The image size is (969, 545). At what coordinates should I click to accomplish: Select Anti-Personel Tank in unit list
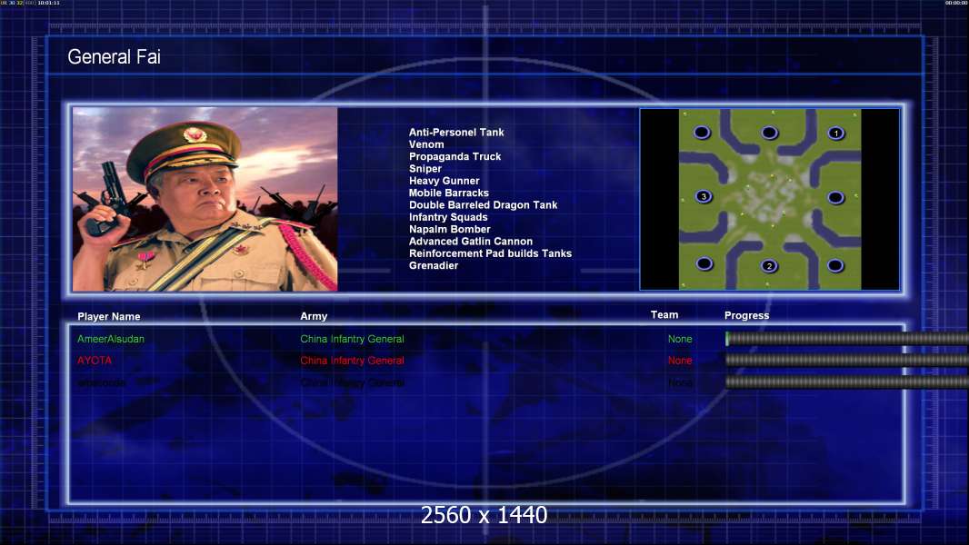tap(456, 132)
